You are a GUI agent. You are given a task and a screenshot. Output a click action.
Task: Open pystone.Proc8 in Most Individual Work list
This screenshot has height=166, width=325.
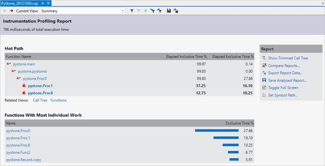18,145
